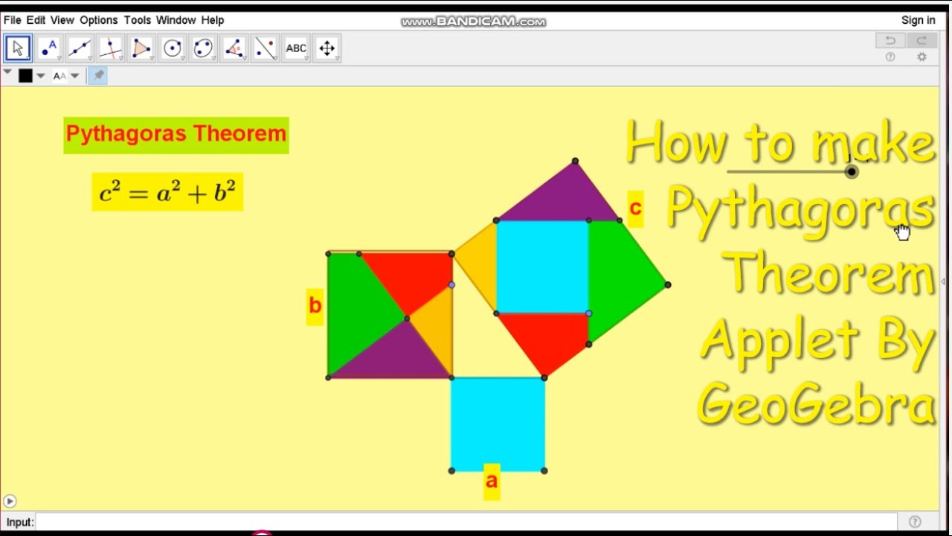Focus the Input bar field

pyautogui.click(x=466, y=522)
